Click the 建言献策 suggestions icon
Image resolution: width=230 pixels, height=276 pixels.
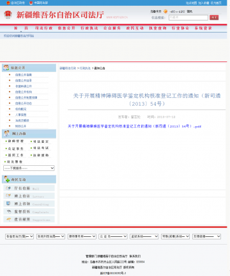click(9, 219)
